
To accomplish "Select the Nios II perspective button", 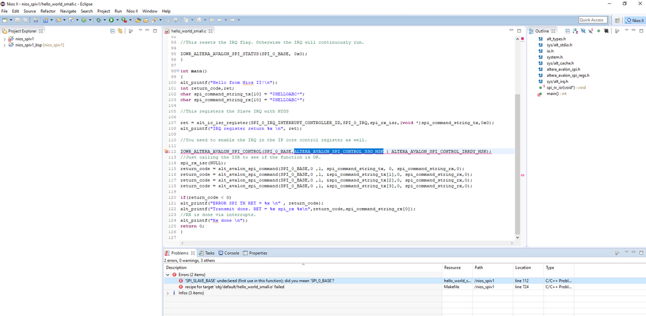I will [634, 20].
